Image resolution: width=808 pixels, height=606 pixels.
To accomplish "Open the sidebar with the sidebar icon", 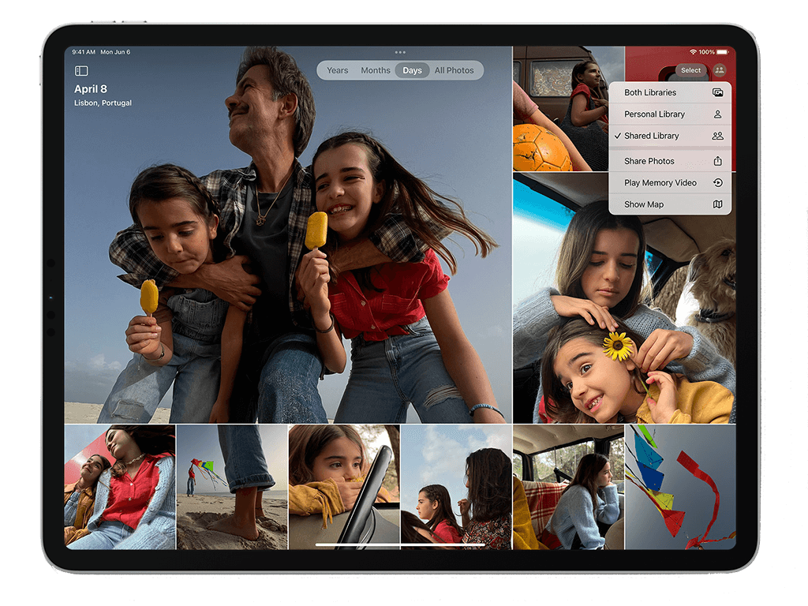I will pos(81,70).
